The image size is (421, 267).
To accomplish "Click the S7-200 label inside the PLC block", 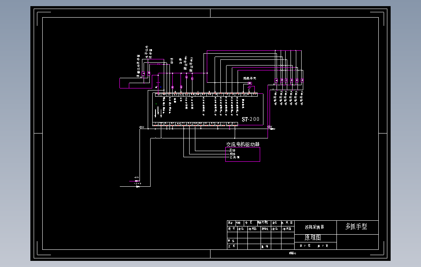I will (x=250, y=119).
